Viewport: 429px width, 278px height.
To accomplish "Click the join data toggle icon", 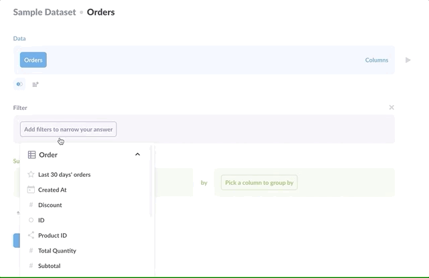I will (x=19, y=84).
